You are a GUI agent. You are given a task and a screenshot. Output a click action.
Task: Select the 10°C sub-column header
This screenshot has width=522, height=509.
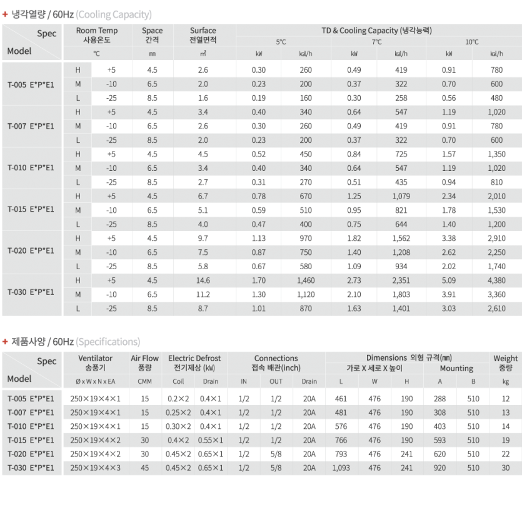pos(472,42)
